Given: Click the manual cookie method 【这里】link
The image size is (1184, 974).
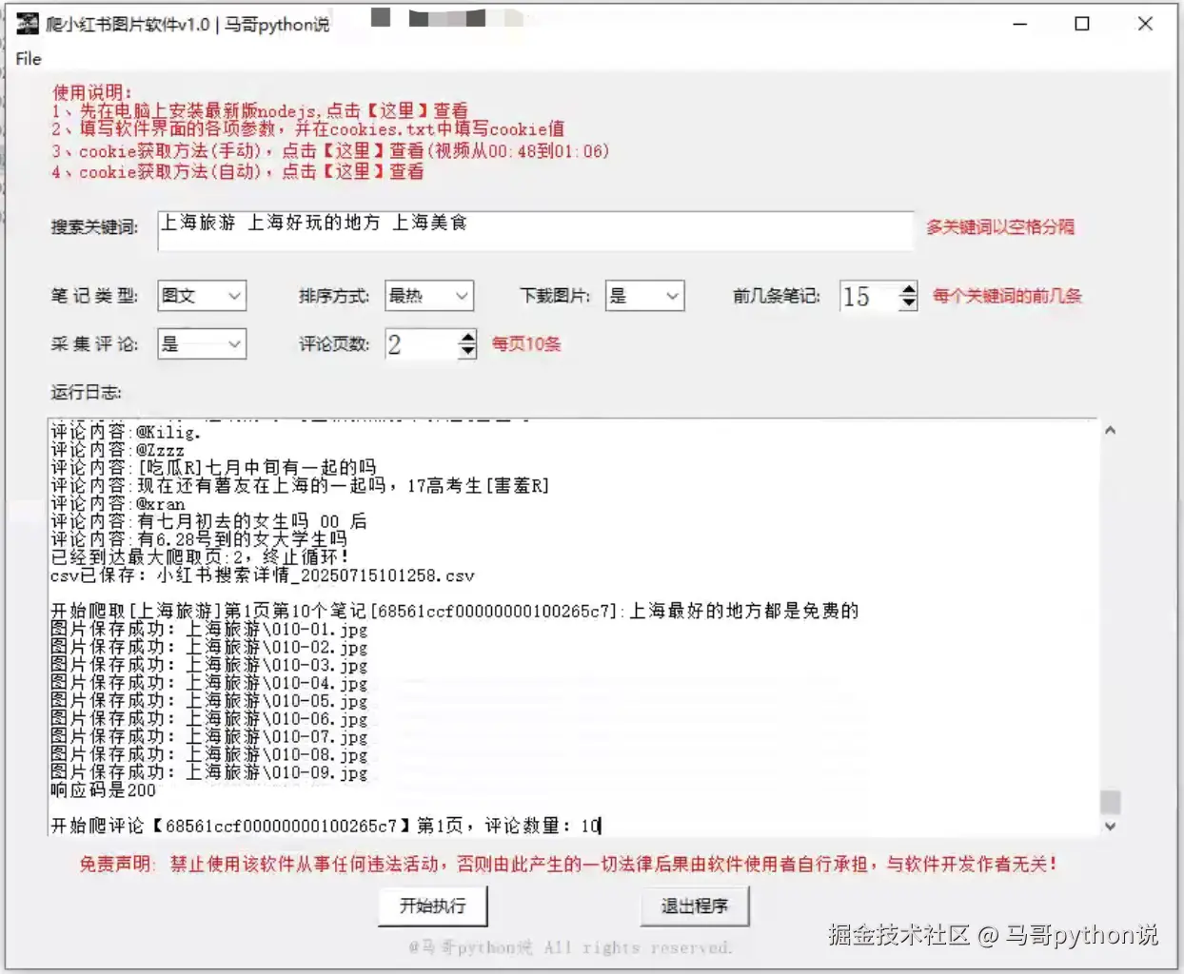Looking at the screenshot, I should (x=351, y=150).
